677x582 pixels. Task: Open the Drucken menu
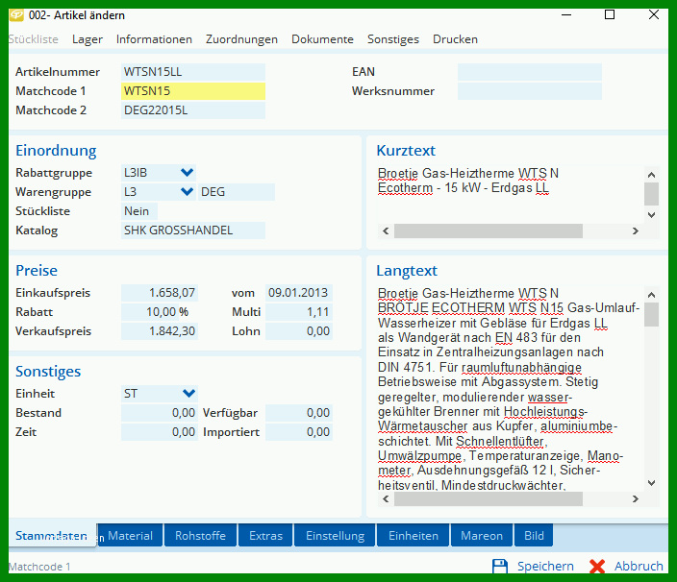point(455,39)
